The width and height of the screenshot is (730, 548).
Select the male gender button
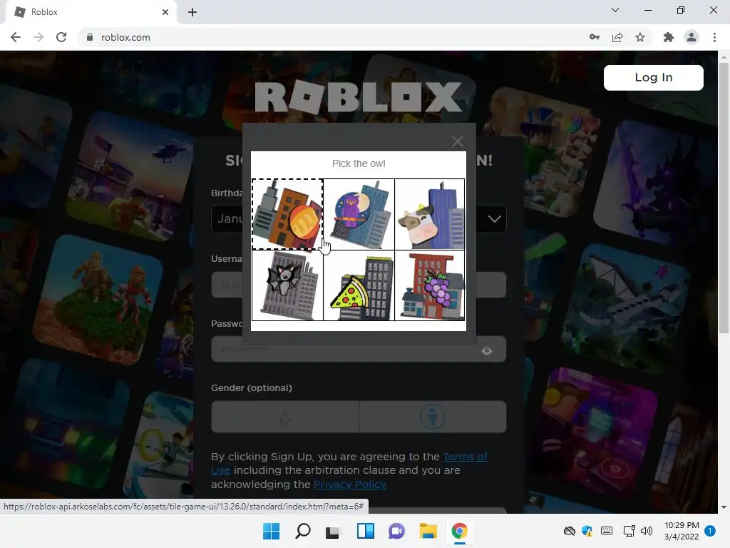(x=433, y=417)
